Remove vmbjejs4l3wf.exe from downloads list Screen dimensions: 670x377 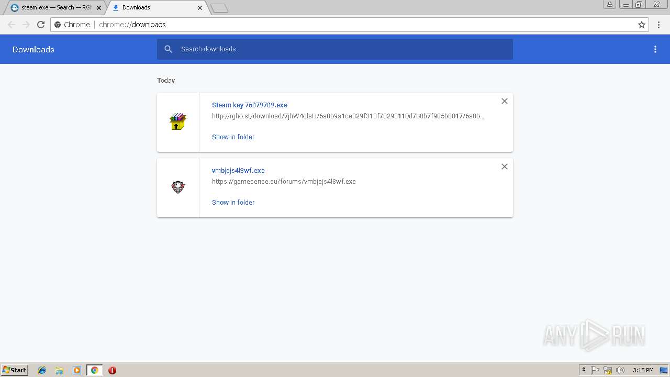(505, 167)
